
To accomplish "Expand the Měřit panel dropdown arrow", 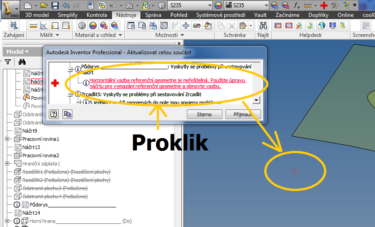I will pyautogui.click(x=57, y=35).
